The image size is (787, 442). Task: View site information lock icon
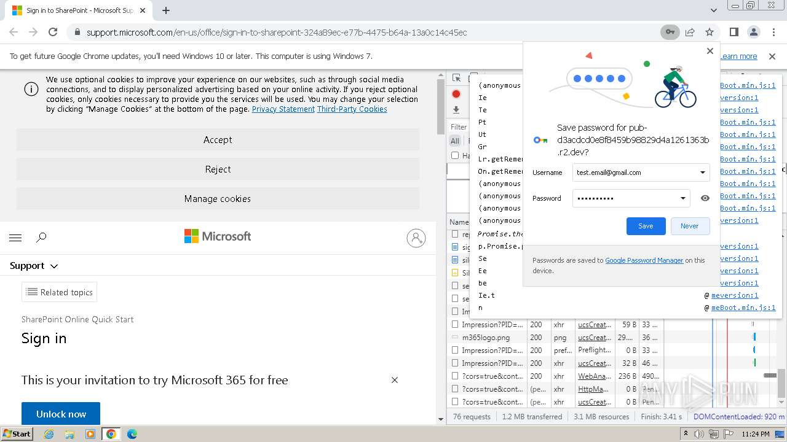(77, 33)
